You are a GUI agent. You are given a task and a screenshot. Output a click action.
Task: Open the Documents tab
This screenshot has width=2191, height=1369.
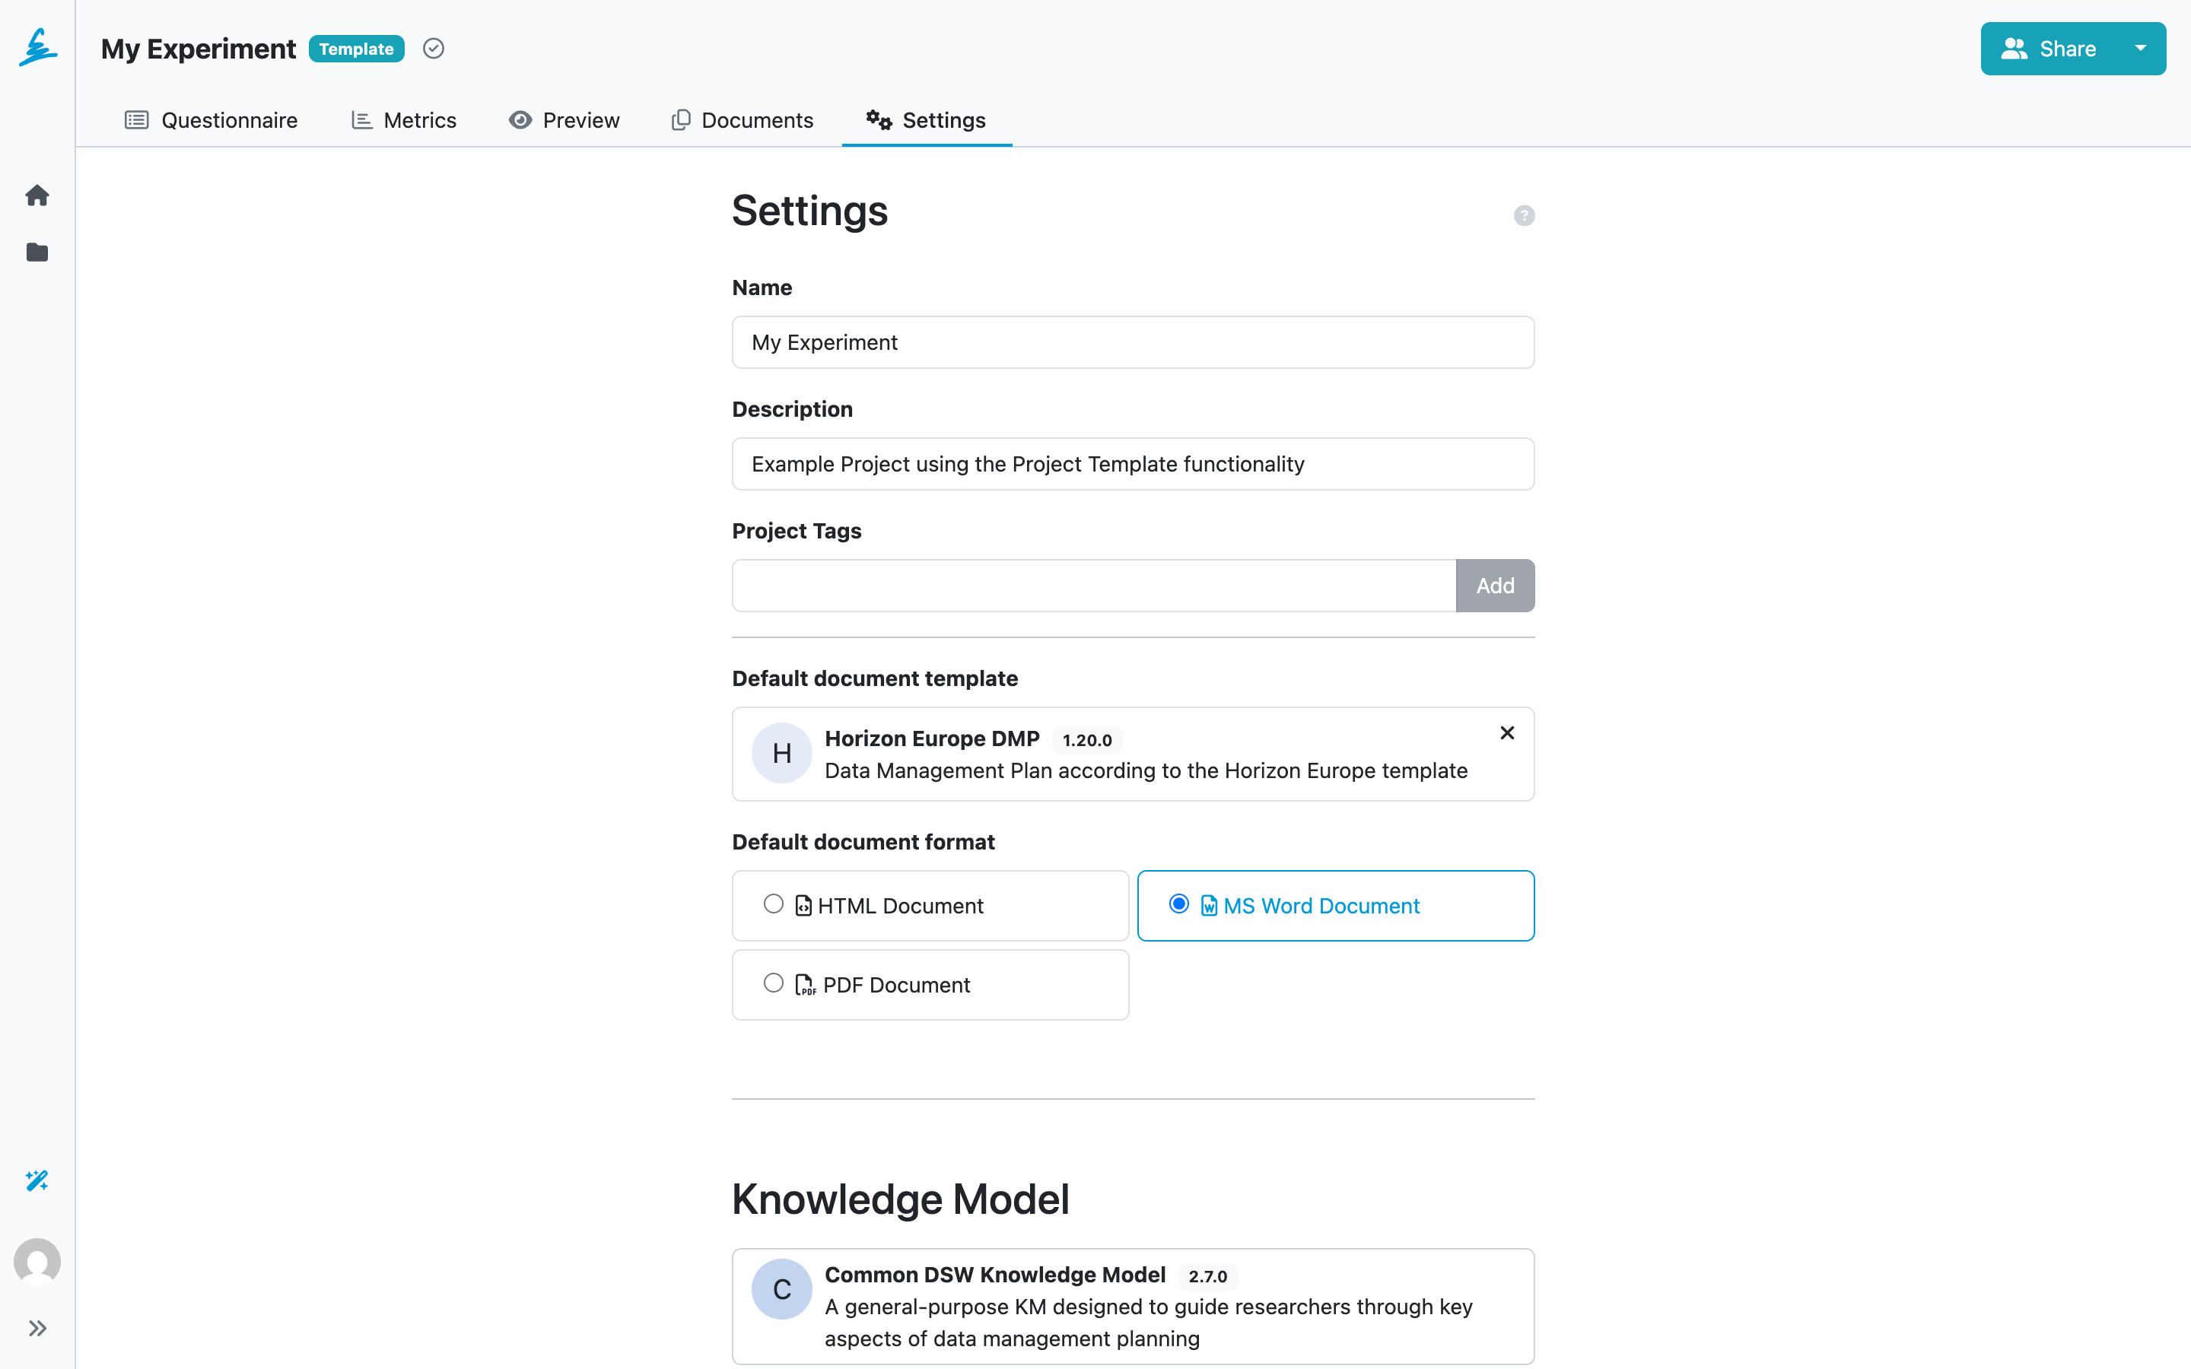(742, 120)
